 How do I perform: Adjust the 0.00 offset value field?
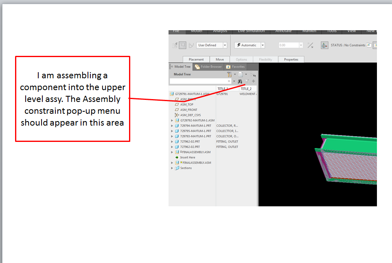pyautogui.click(x=290, y=45)
